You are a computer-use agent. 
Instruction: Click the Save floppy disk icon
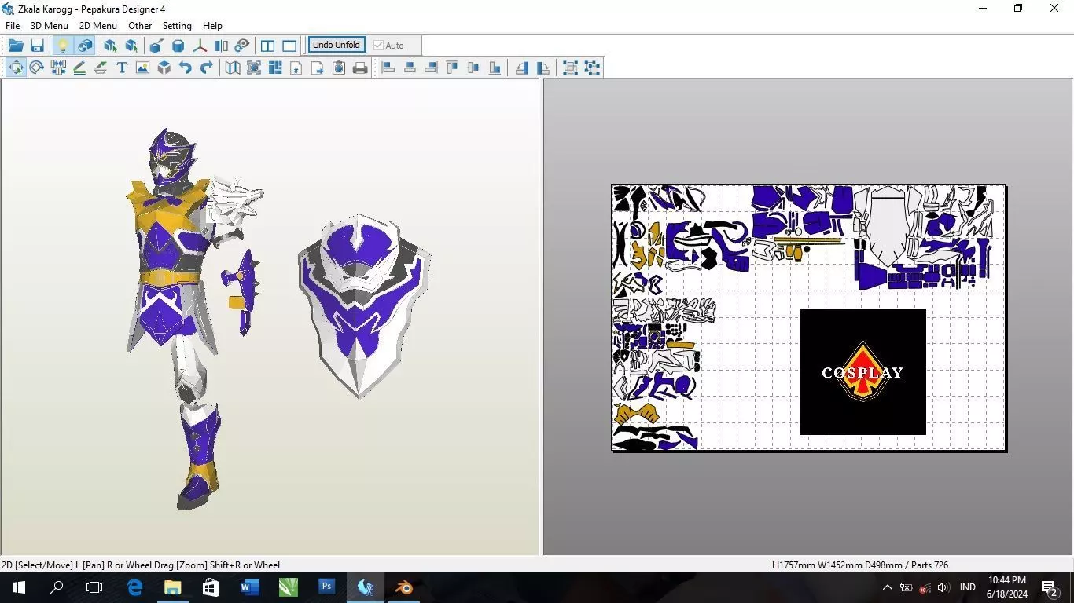pyautogui.click(x=37, y=46)
